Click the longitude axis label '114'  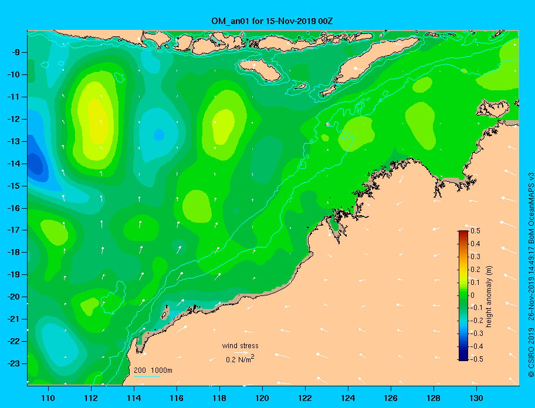[x=134, y=398]
